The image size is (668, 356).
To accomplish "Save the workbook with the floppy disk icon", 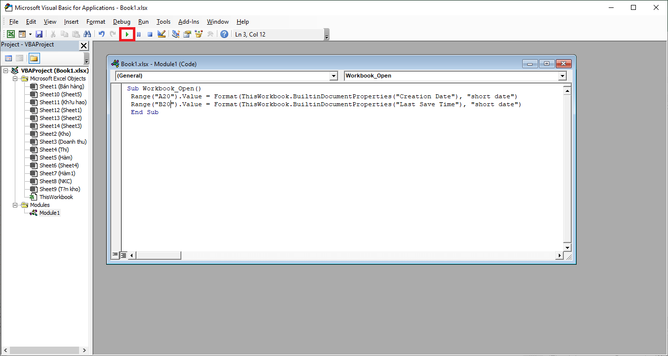I will click(39, 34).
